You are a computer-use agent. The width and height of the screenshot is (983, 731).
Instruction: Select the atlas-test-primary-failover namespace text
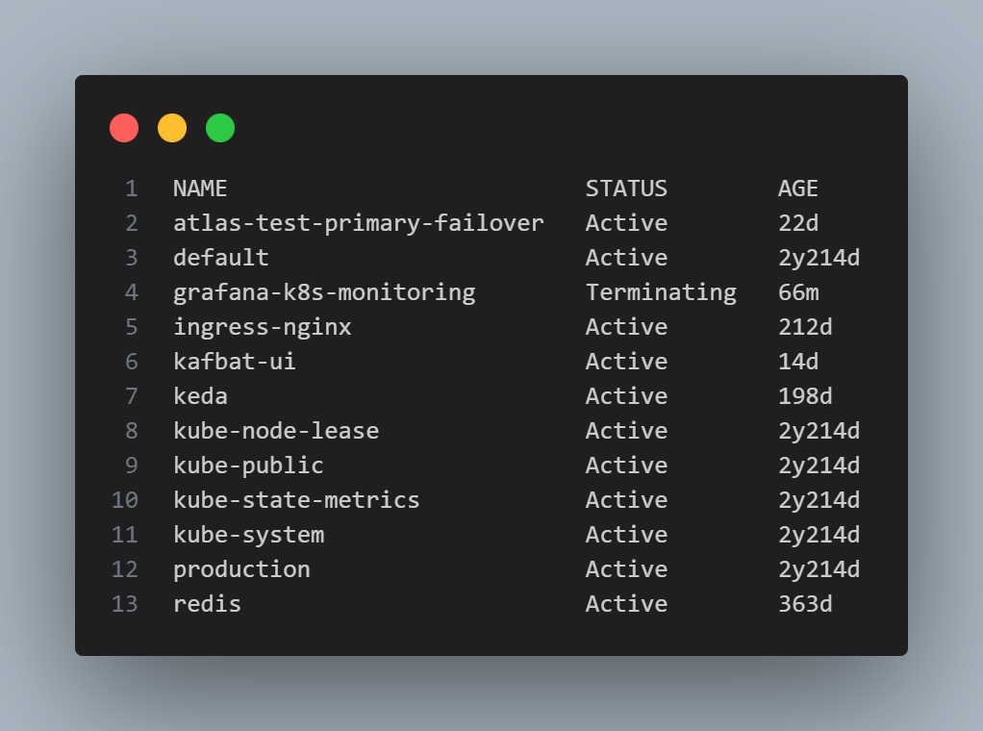click(x=358, y=223)
